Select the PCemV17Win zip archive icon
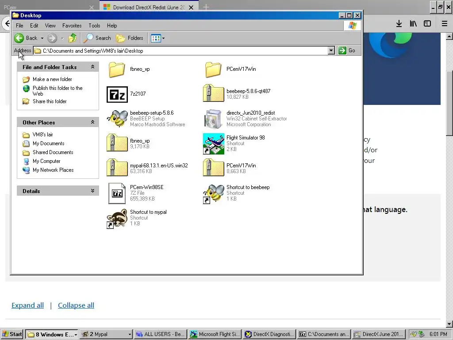The width and height of the screenshot is (453, 340). (214, 168)
